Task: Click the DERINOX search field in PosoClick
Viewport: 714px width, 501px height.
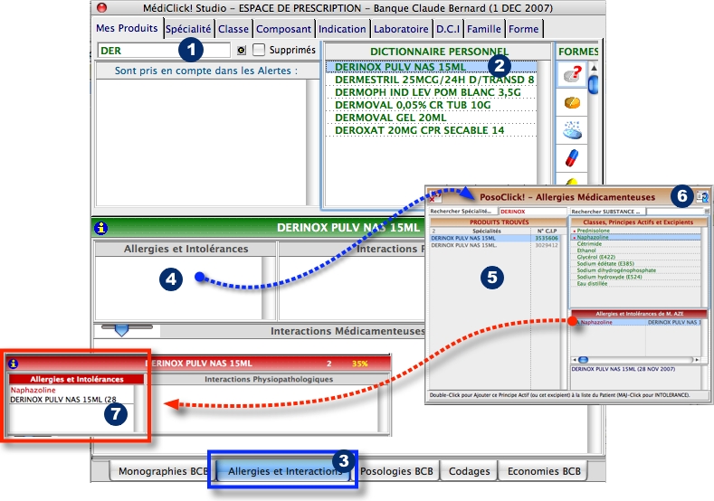Action: coord(533,212)
